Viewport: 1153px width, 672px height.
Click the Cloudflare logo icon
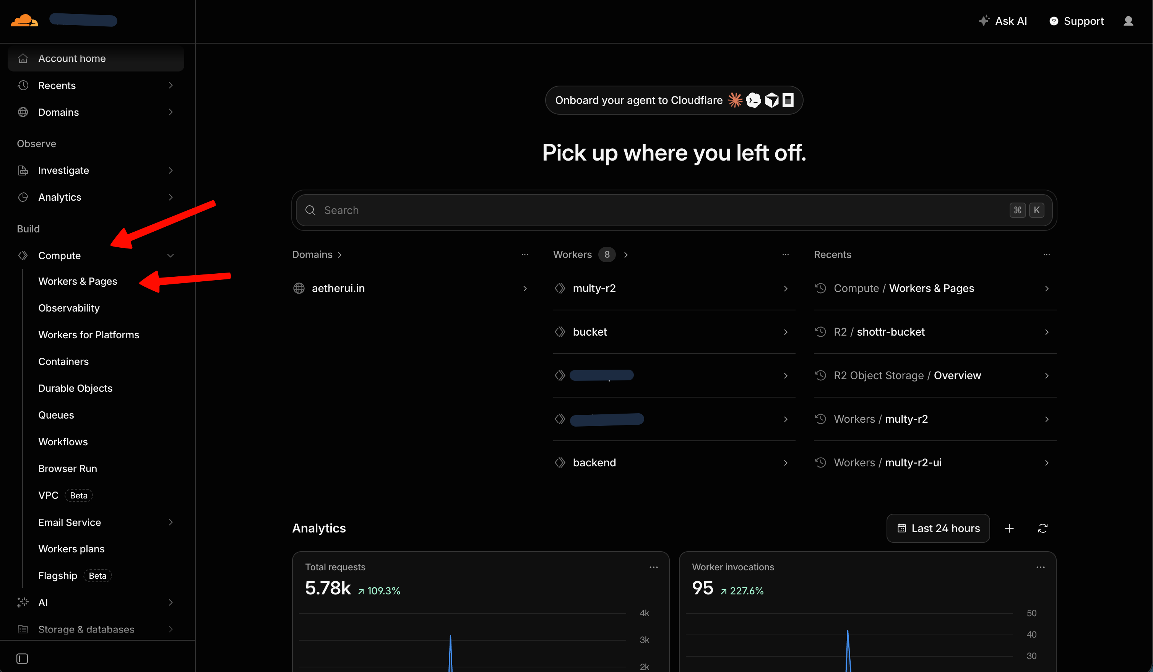point(24,21)
